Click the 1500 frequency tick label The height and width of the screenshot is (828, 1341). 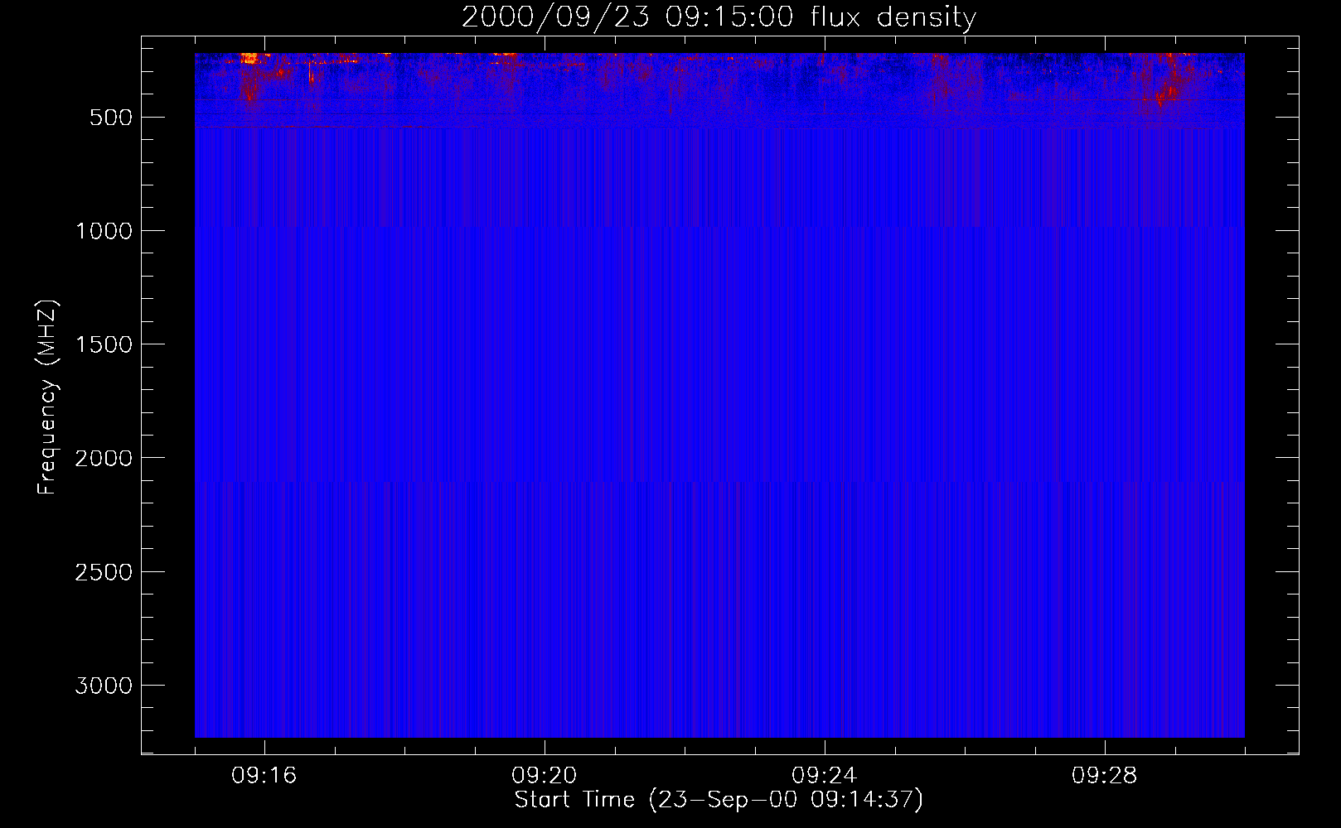[104, 344]
